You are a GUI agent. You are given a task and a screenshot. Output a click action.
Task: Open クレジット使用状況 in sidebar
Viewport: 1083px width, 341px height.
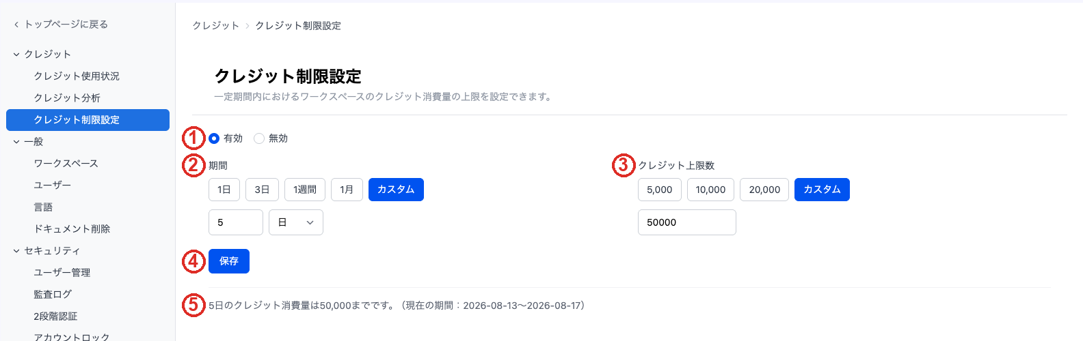pos(77,76)
